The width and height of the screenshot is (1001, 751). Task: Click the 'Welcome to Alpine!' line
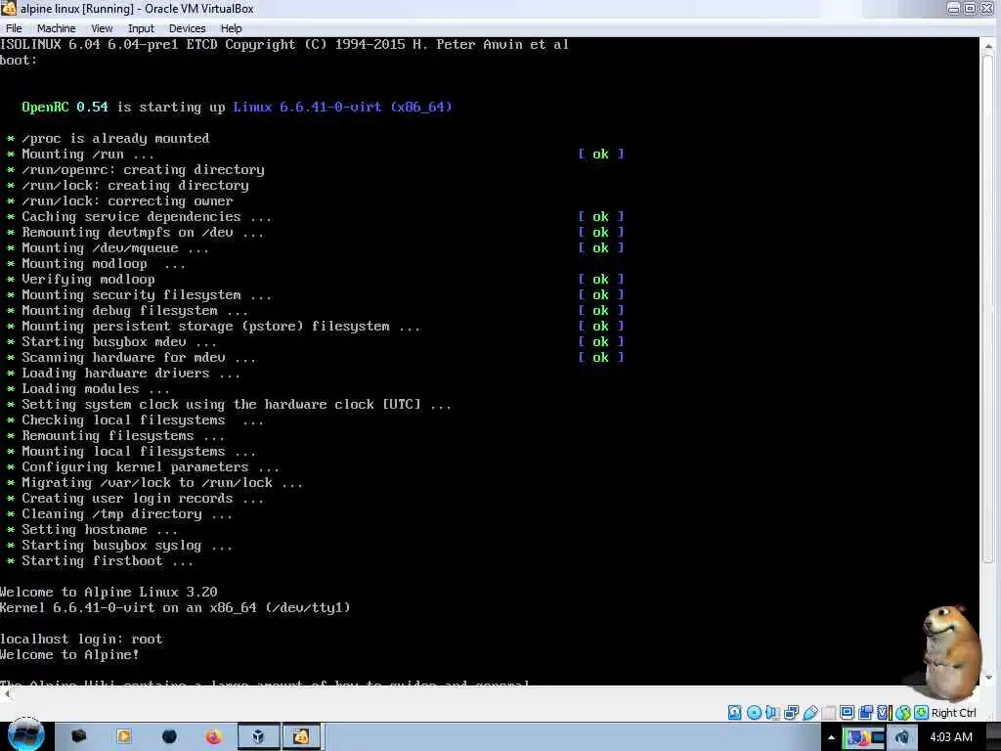click(69, 654)
